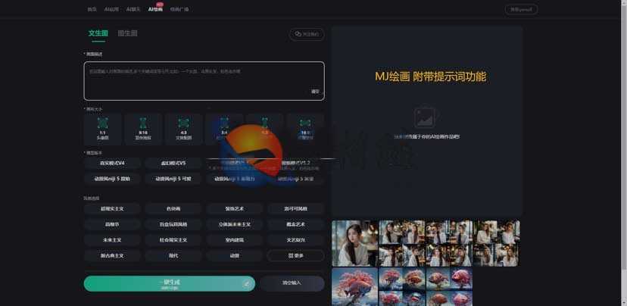Toggle the 现代 style tag
This screenshot has width=627, height=306.
173,255
